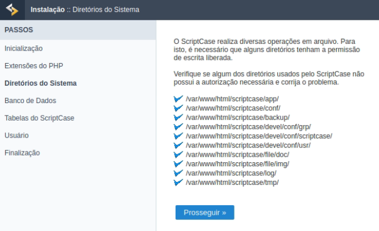
Task: Click checkmark icon beside /scriptcase/file/doc/ directory
Action: point(178,154)
